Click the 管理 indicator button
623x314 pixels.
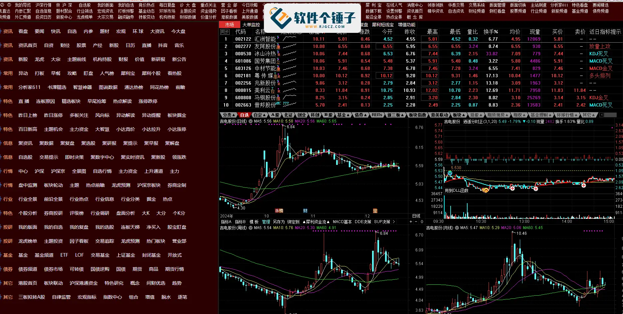click(266, 222)
